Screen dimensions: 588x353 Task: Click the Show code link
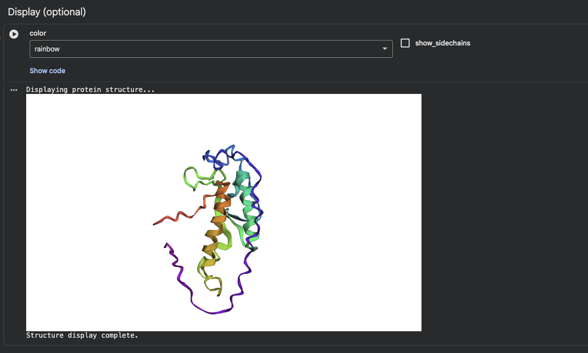(47, 71)
